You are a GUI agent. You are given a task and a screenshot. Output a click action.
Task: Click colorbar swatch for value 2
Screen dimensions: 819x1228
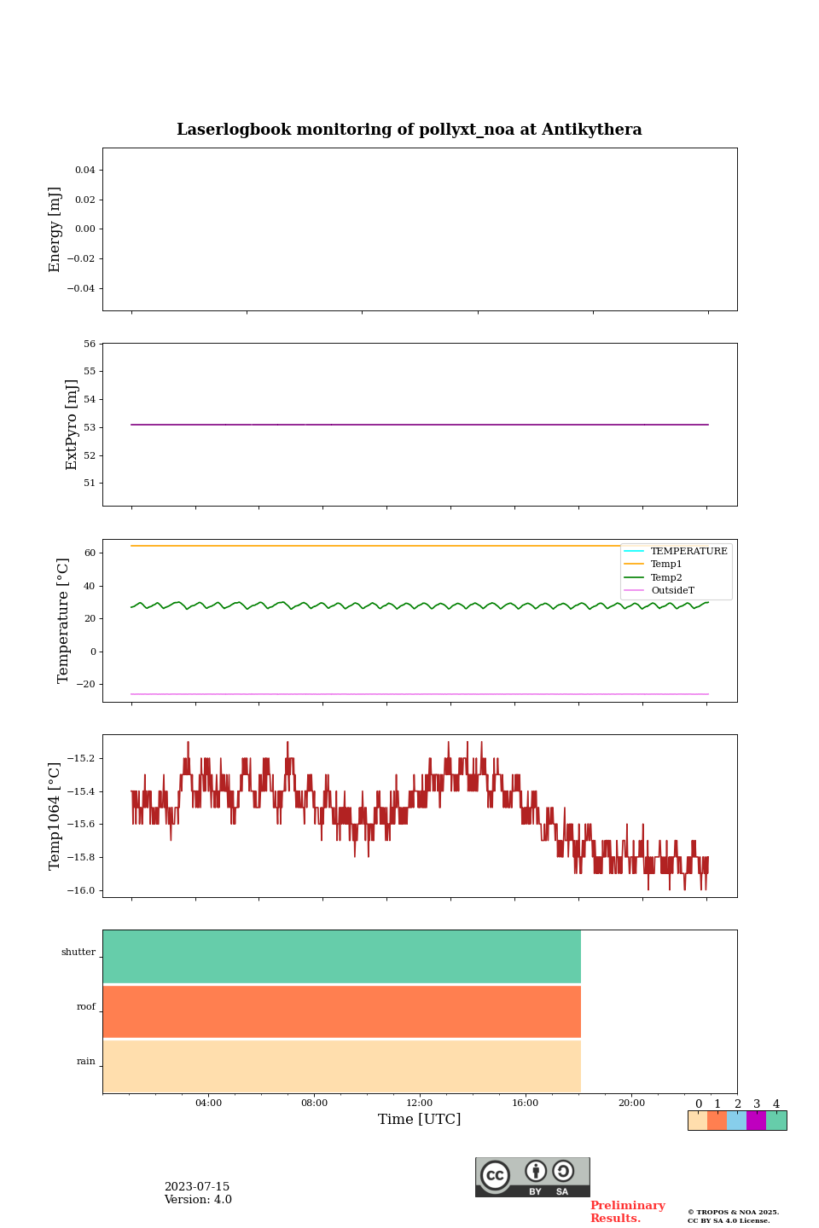[737, 1121]
